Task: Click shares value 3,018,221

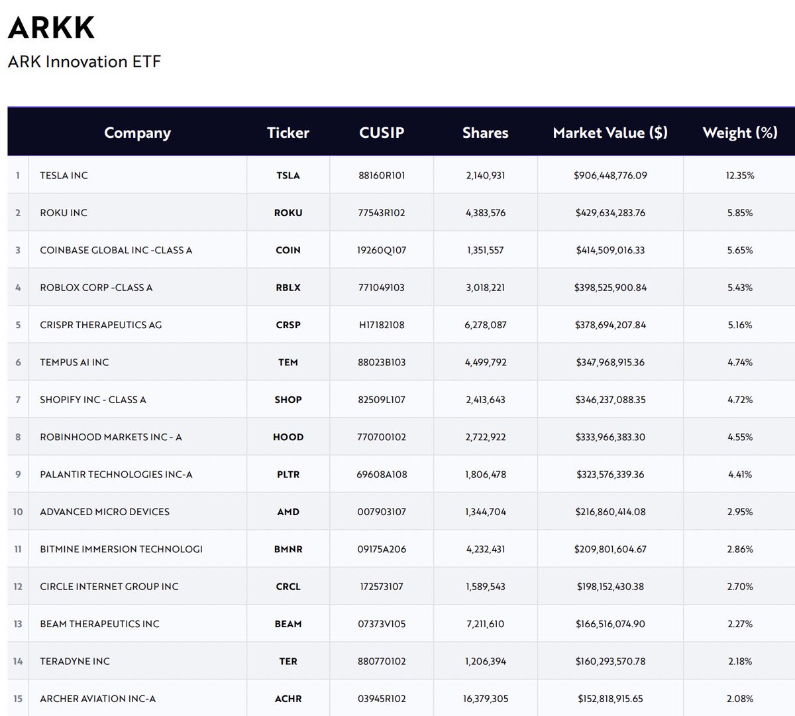Action: tap(486, 288)
